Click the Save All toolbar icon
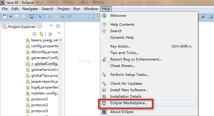Image resolution: width=214 pixels, height=116 pixels. (x=24, y=17)
